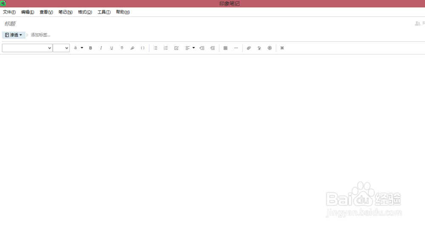Click the note title field 标题

[10, 24]
